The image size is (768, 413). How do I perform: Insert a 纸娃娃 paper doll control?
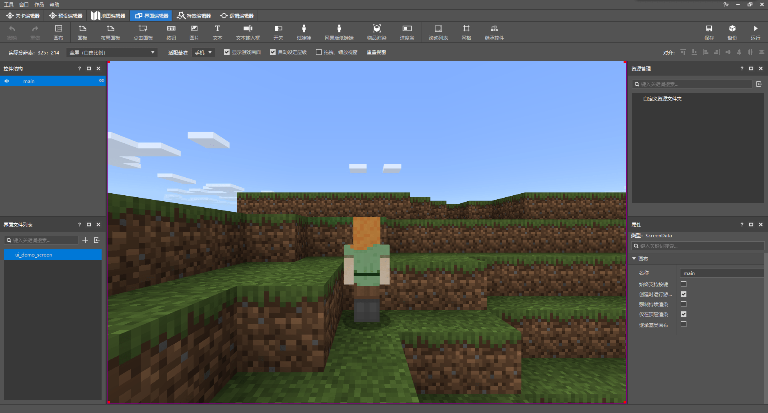click(x=304, y=32)
